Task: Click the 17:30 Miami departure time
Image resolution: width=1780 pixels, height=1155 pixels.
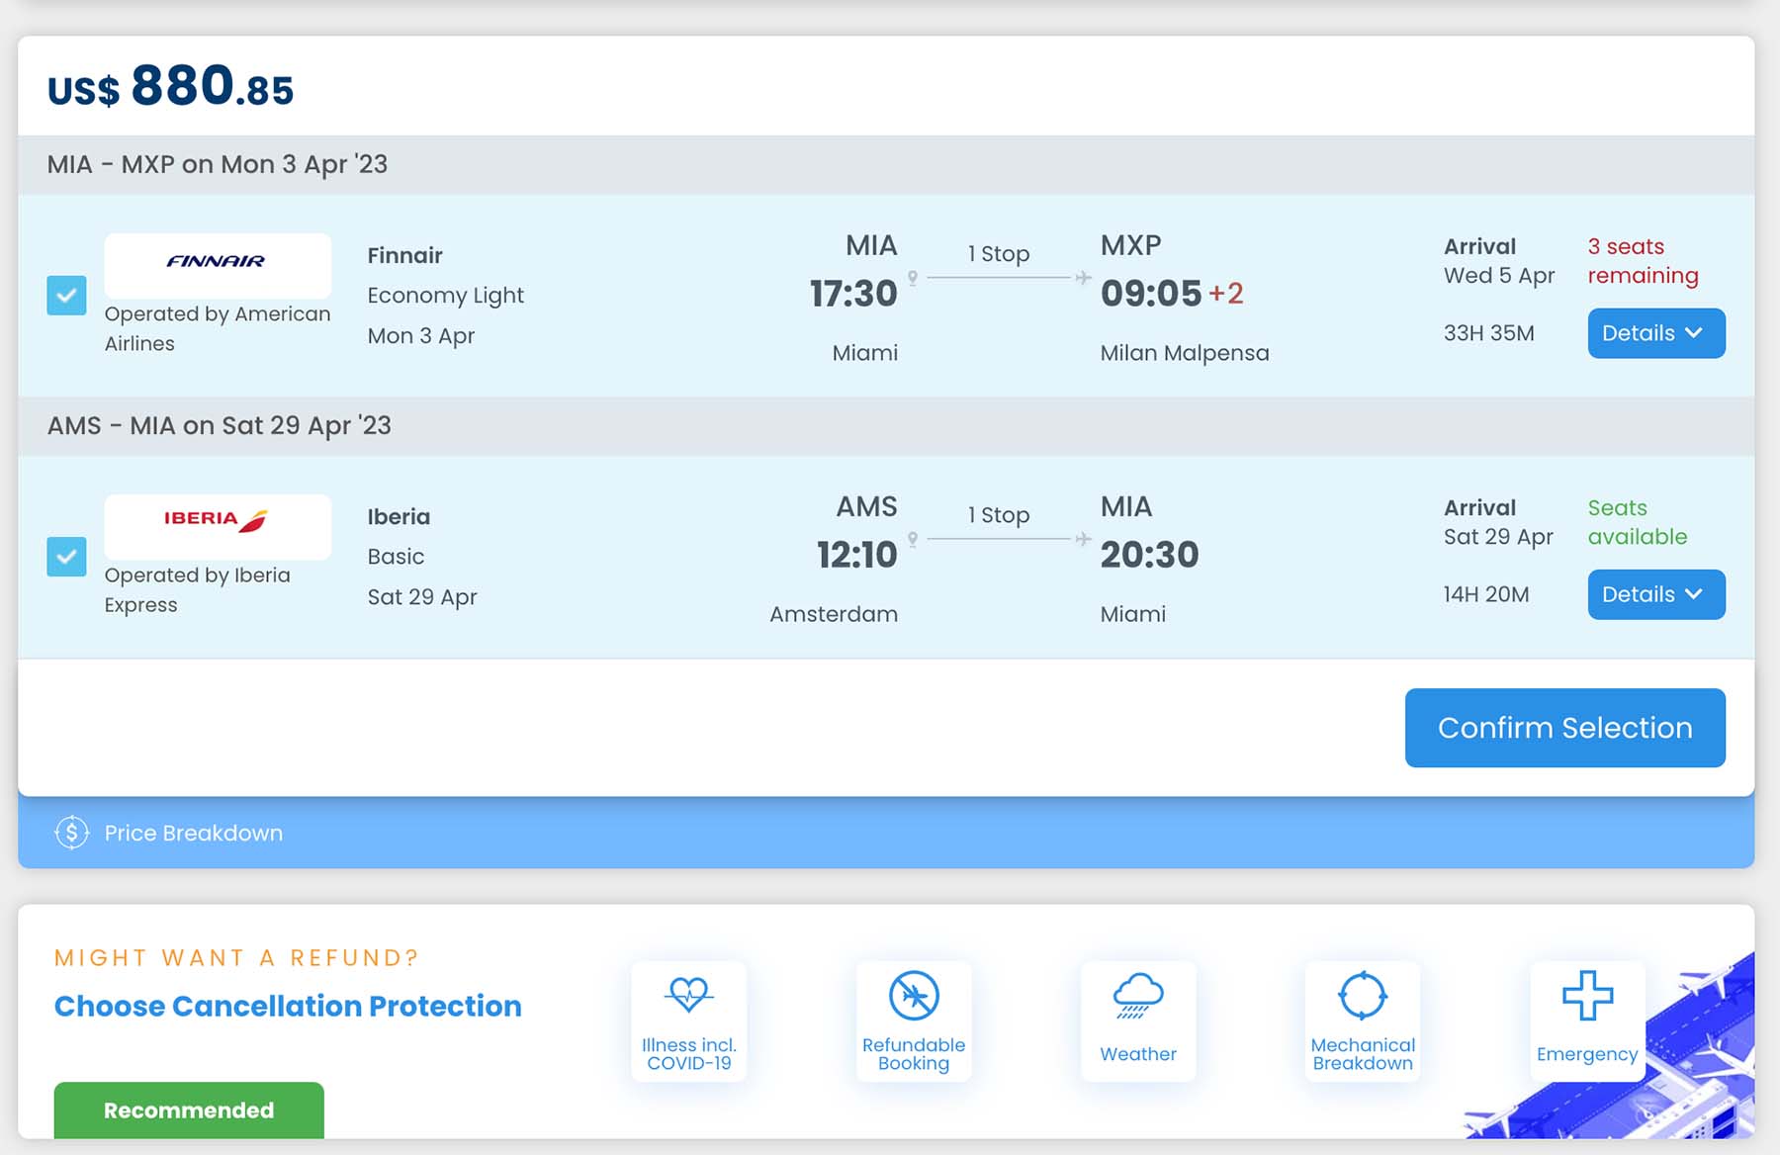Action: [853, 294]
